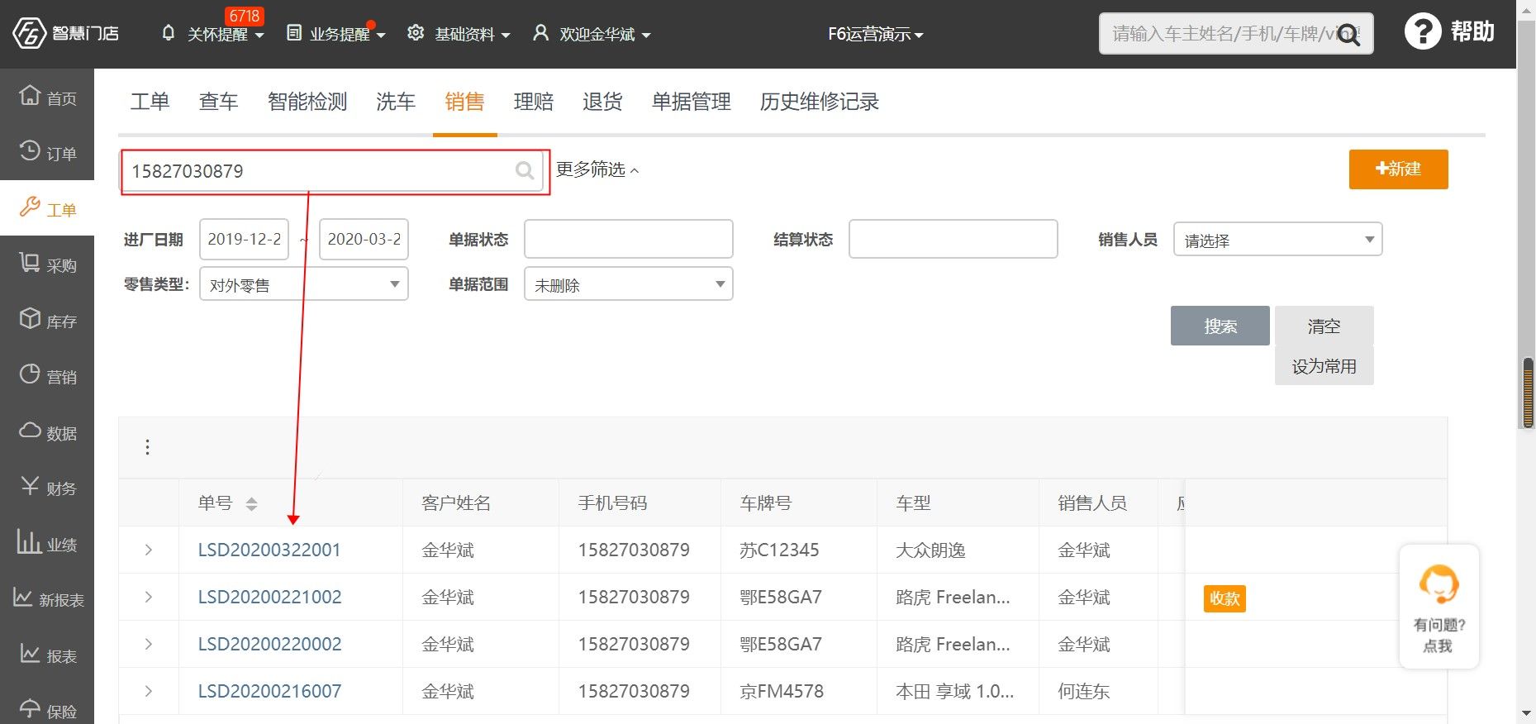Open 保险 in the sidebar
This screenshot has height=724, width=1536.
47,710
